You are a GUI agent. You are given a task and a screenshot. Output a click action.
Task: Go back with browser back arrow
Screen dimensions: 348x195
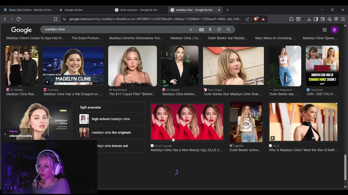point(5,19)
